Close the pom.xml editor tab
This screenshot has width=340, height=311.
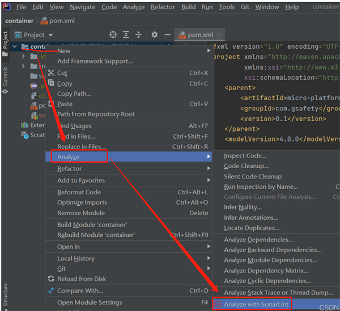click(x=219, y=35)
